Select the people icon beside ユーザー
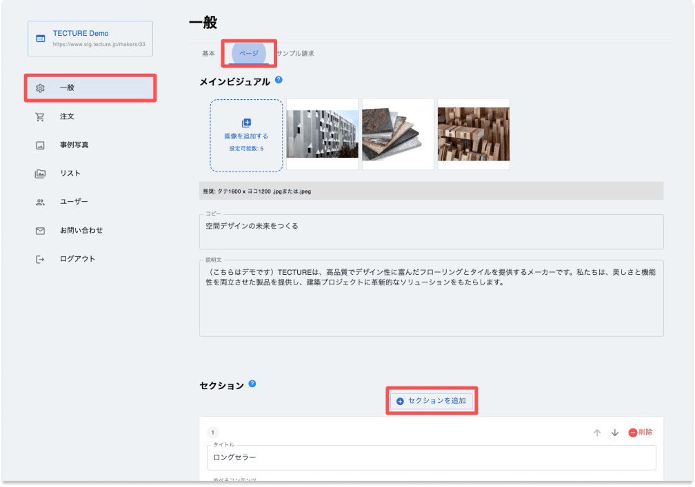The width and height of the screenshot is (695, 487). click(39, 202)
